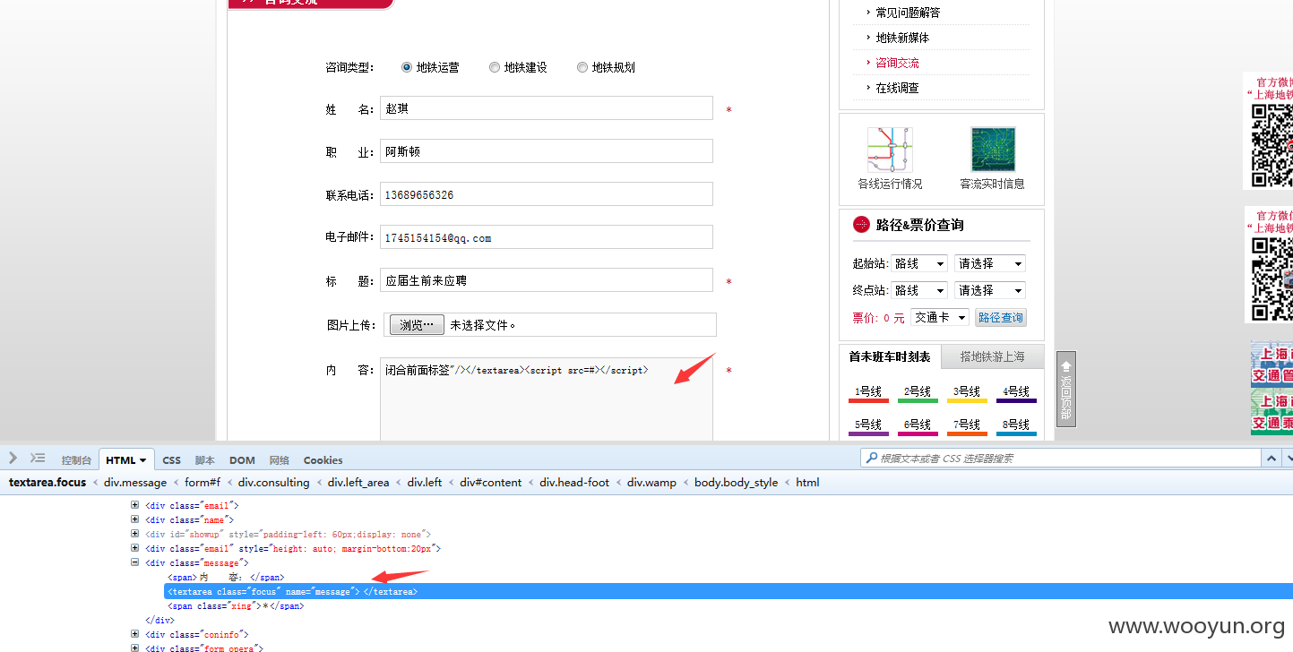This screenshot has width=1293, height=652.
Task: Click the 返回顶部 back-to-top button
Action: [x=1066, y=389]
